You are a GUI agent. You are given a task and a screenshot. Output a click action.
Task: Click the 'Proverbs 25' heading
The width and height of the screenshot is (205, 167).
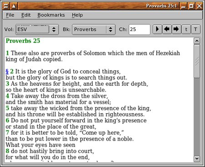tap(23, 41)
